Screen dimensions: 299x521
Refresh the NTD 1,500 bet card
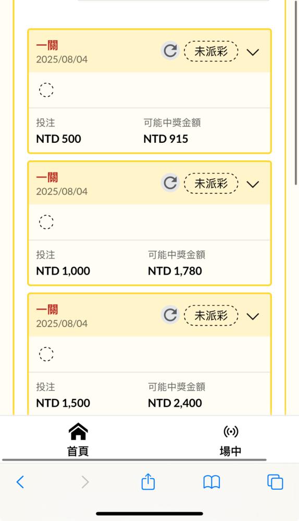(170, 315)
